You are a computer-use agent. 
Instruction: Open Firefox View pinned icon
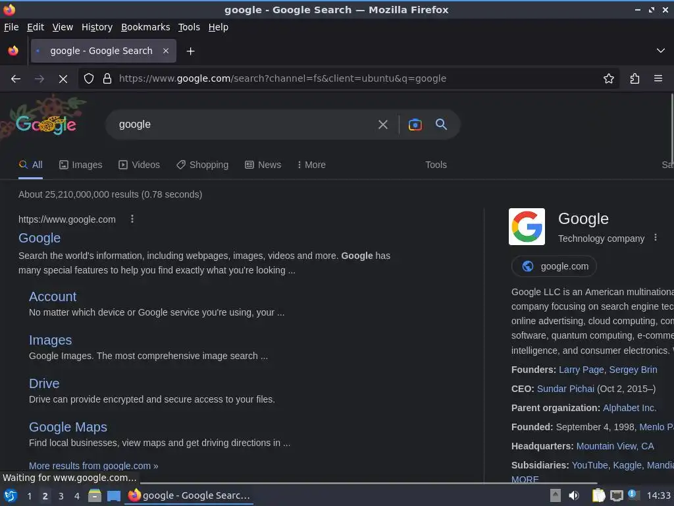pyautogui.click(x=13, y=51)
